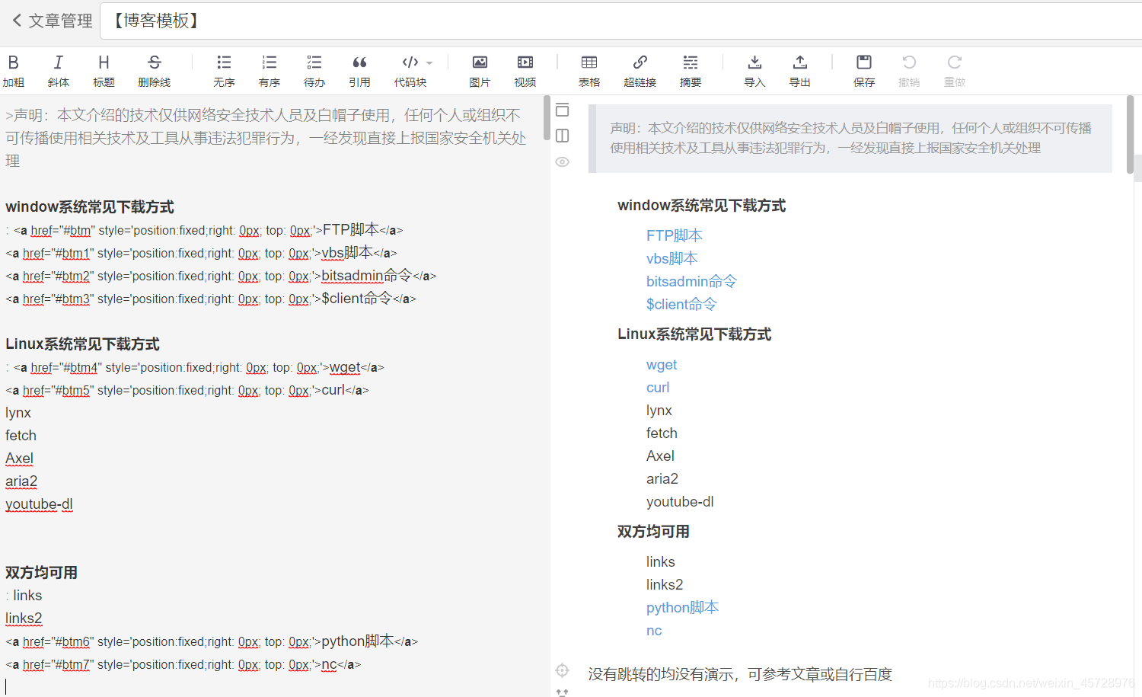The height and width of the screenshot is (697, 1142).
Task: Click the aria2 line in the editor
Action: (x=21, y=481)
